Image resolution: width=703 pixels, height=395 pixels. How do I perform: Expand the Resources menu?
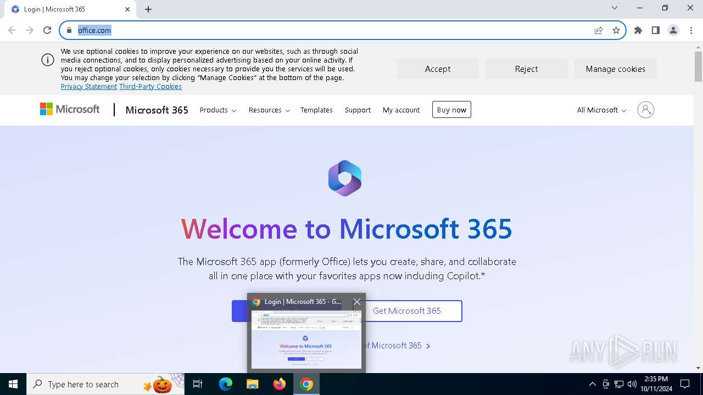pos(269,110)
